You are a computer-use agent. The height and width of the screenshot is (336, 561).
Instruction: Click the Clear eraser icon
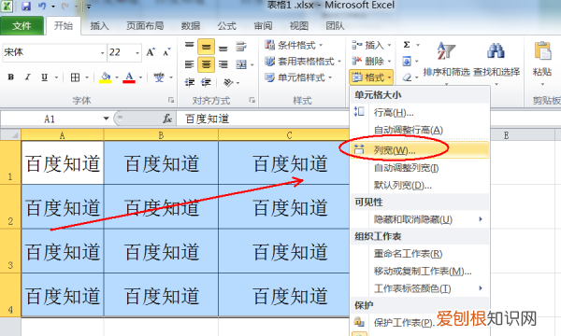coord(407,77)
